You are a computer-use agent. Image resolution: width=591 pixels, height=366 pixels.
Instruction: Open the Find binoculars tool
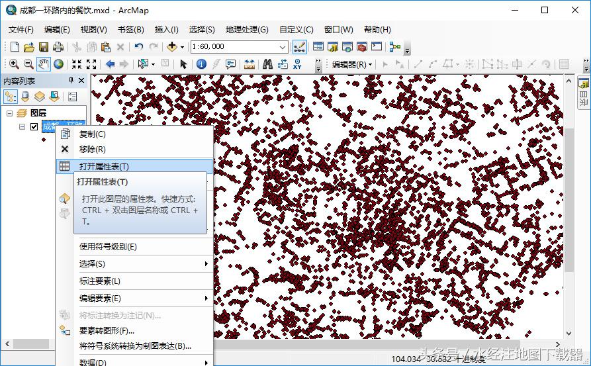coord(267,64)
